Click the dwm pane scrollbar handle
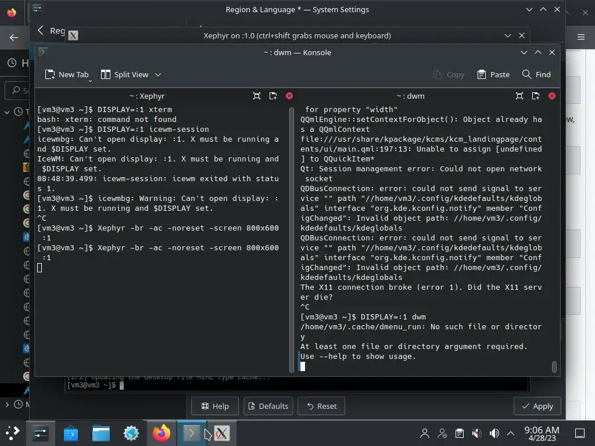The image size is (595, 446). click(554, 367)
